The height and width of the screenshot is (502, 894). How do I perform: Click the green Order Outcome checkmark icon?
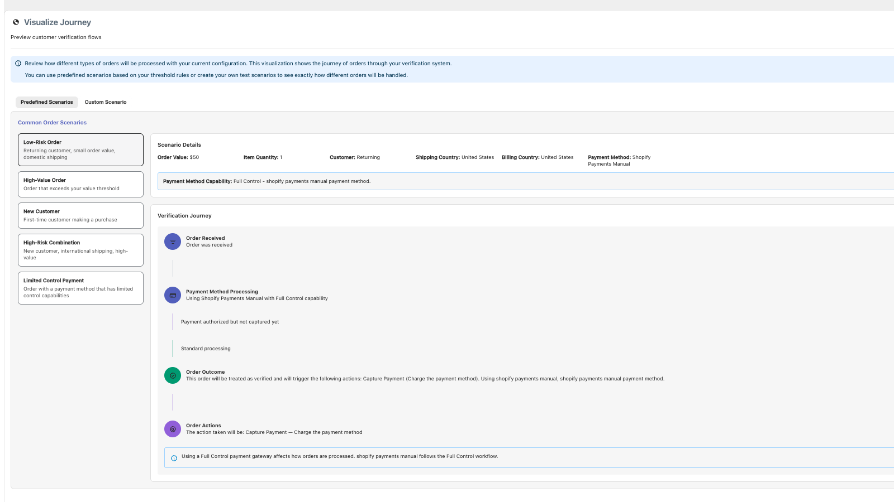click(173, 375)
